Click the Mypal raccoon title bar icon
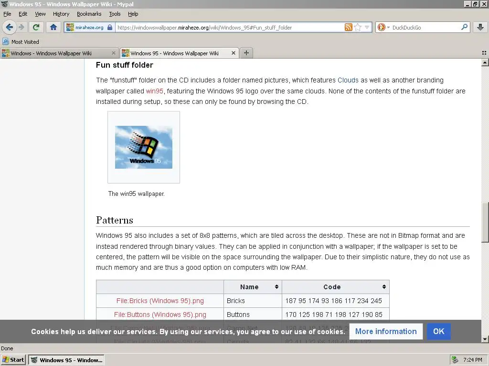 point(4,4)
